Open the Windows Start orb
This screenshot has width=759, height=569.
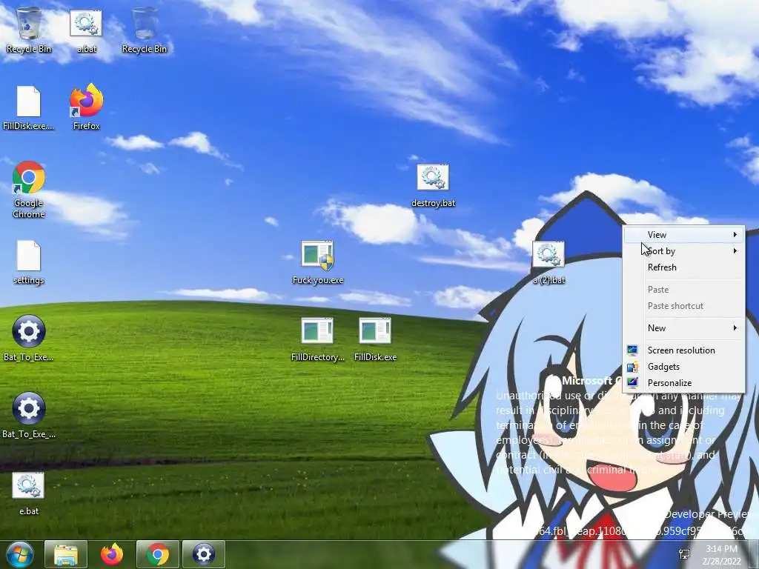tap(20, 554)
